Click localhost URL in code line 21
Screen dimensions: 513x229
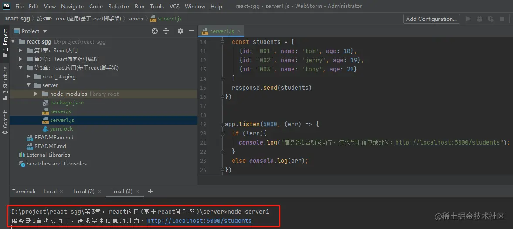tap(448, 142)
